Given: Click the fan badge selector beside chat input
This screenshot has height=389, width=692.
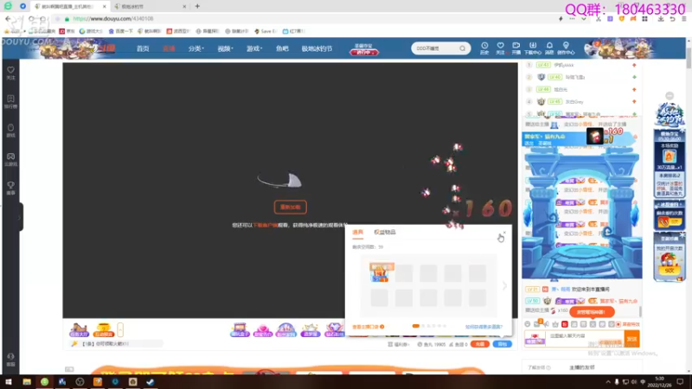Looking at the screenshot, I should [535, 339].
